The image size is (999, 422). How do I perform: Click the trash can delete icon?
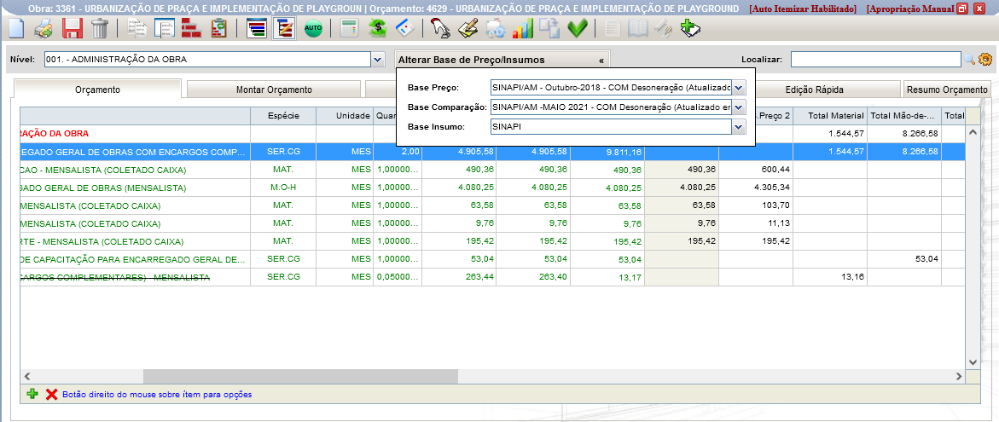[100, 29]
